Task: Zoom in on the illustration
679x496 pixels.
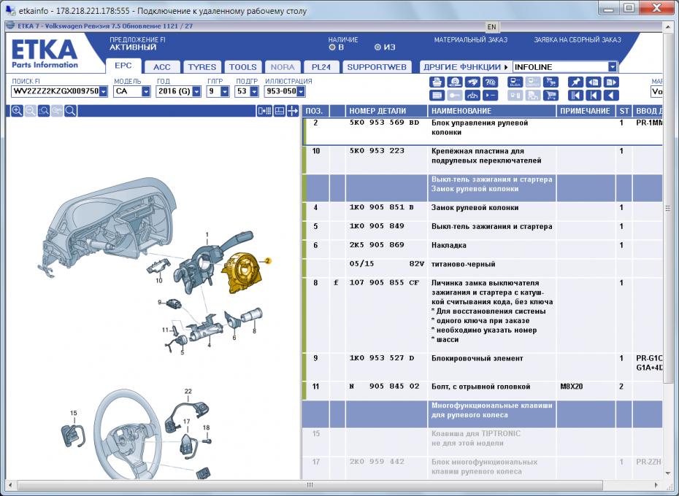Action: (x=17, y=111)
